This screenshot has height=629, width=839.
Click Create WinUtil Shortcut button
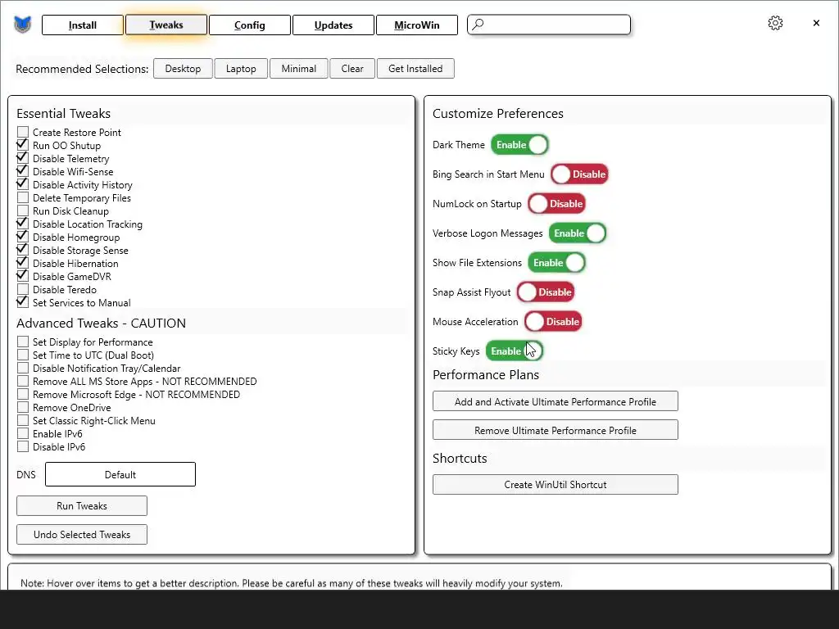pyautogui.click(x=556, y=485)
